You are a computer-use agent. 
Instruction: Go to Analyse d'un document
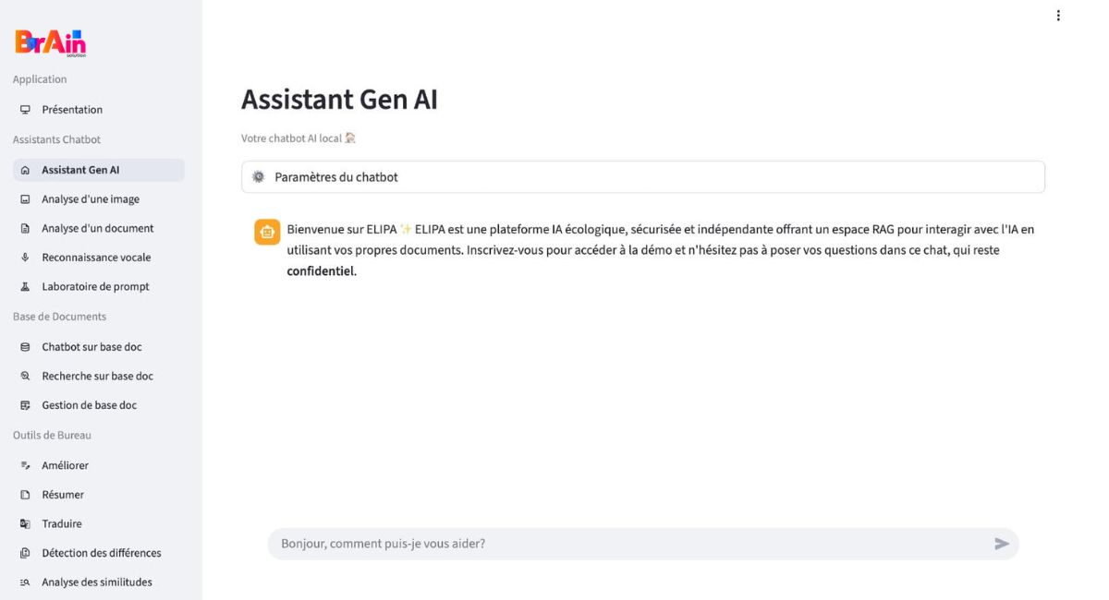pos(97,228)
